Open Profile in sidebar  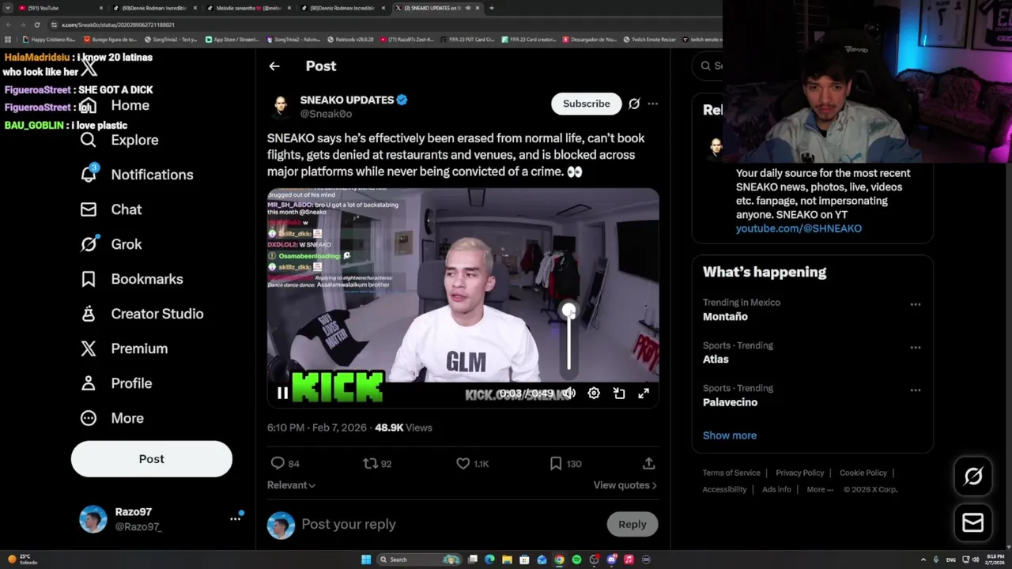[x=116, y=383]
